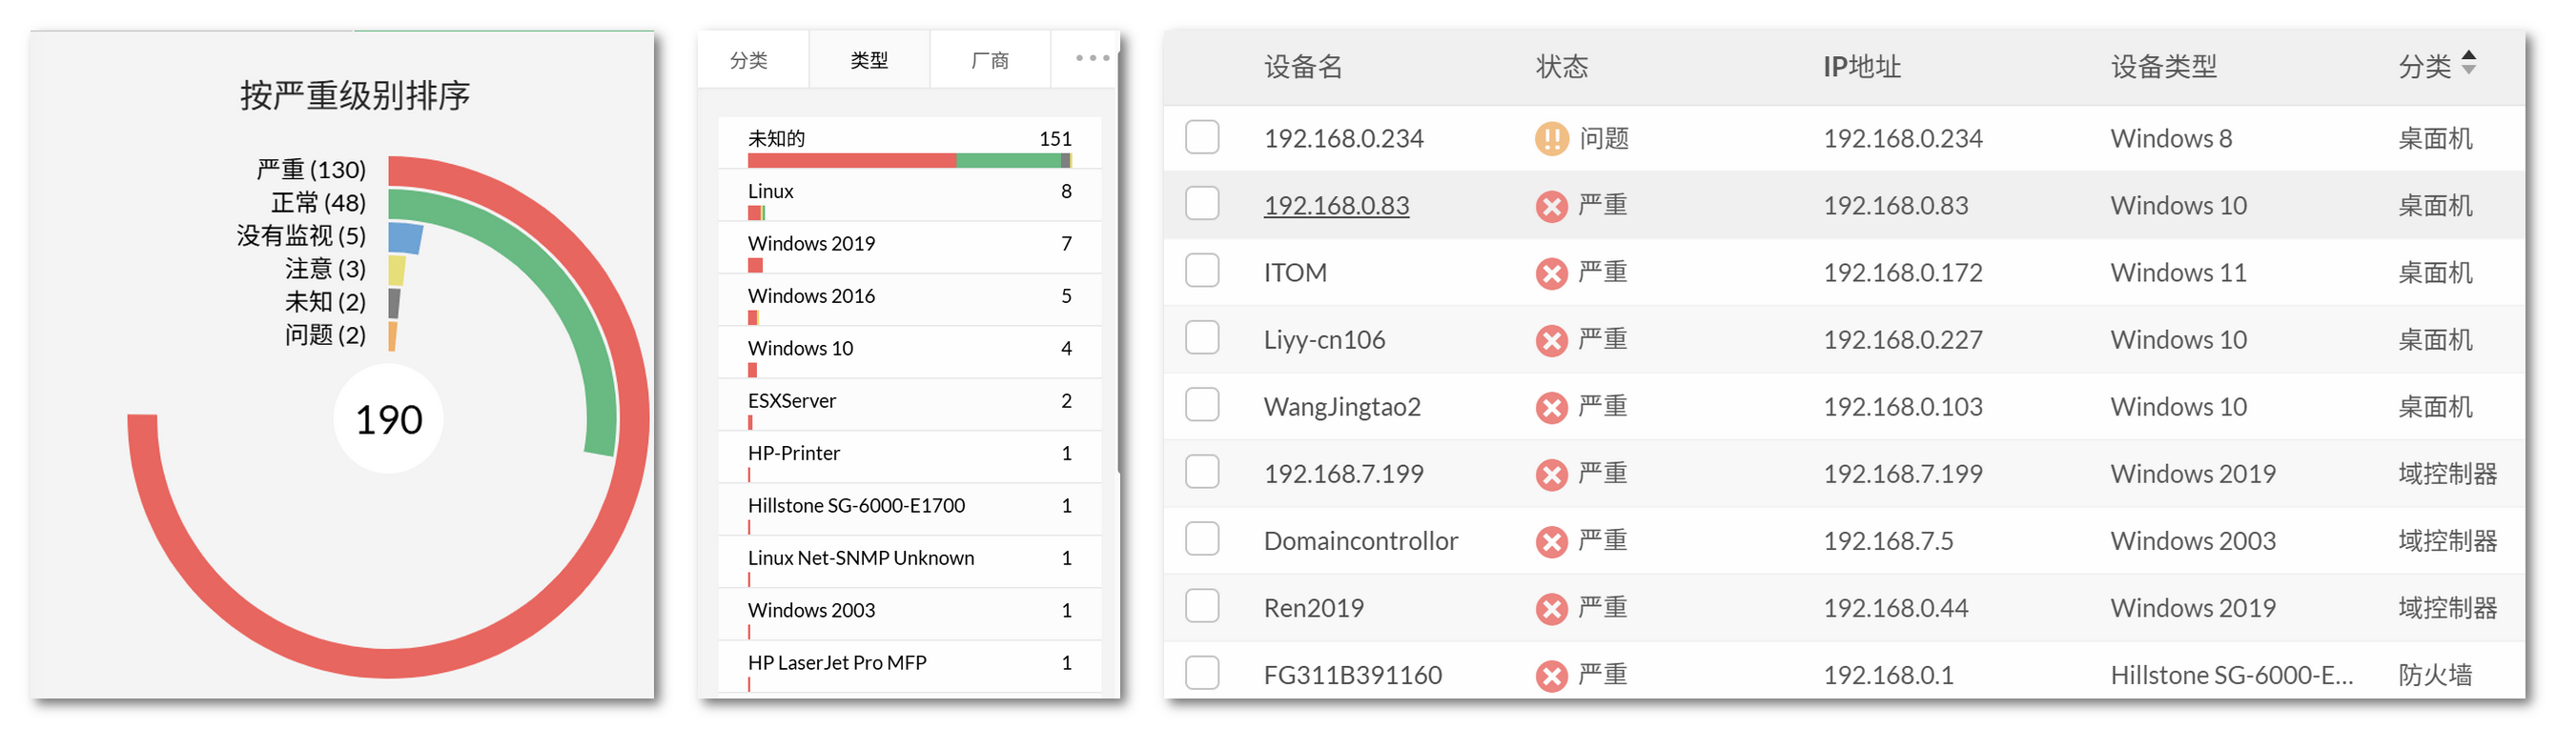Switch to the 厂商 tab

(x=991, y=58)
